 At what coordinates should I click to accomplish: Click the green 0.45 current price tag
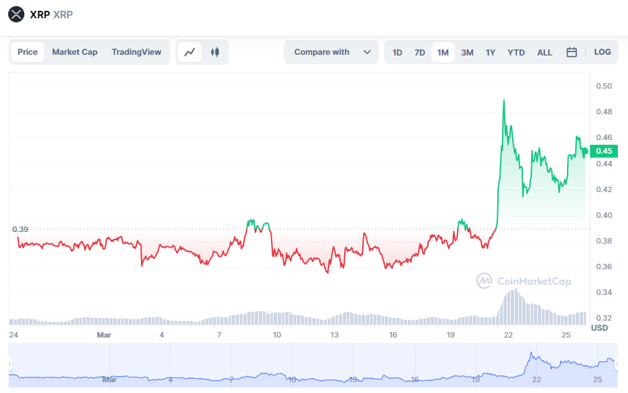[604, 151]
